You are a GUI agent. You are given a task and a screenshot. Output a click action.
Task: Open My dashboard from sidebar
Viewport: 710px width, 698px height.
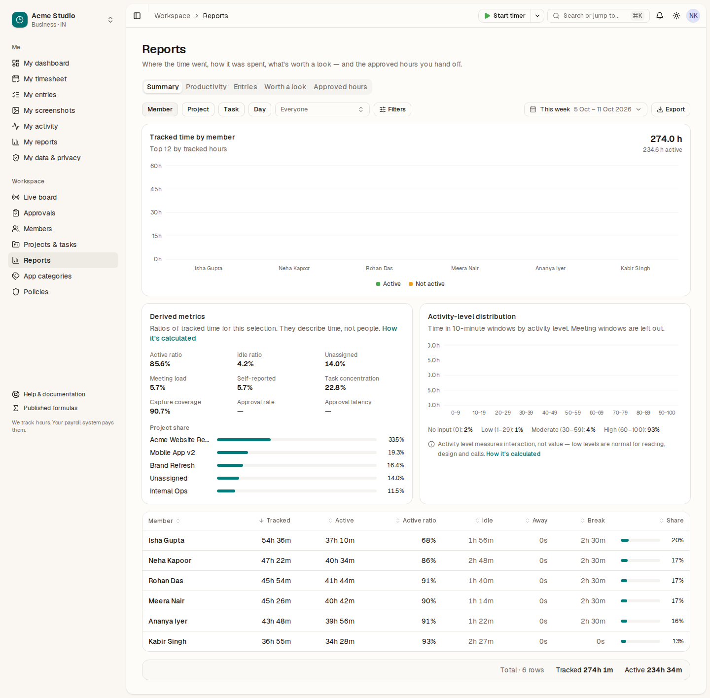pos(63,63)
